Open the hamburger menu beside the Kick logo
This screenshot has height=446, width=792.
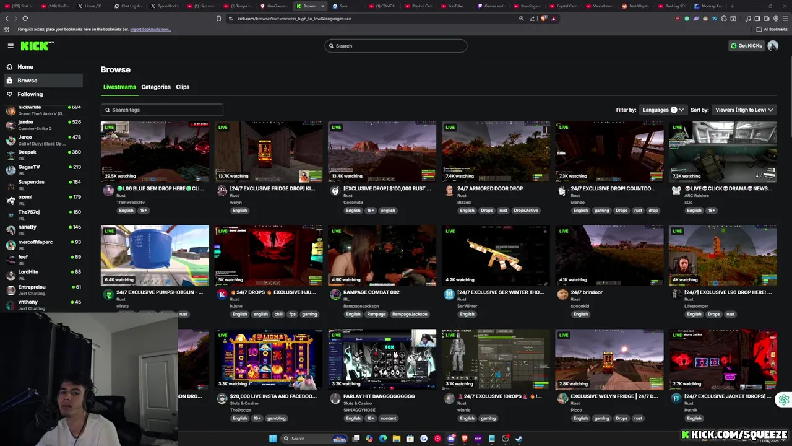tap(11, 46)
